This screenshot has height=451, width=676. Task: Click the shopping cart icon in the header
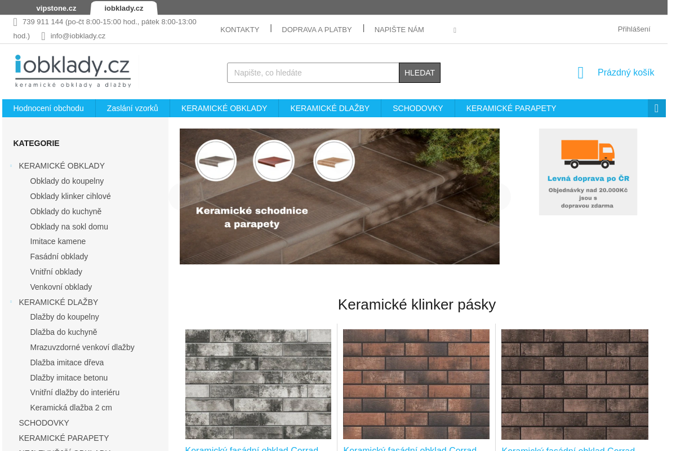pyautogui.click(x=580, y=72)
